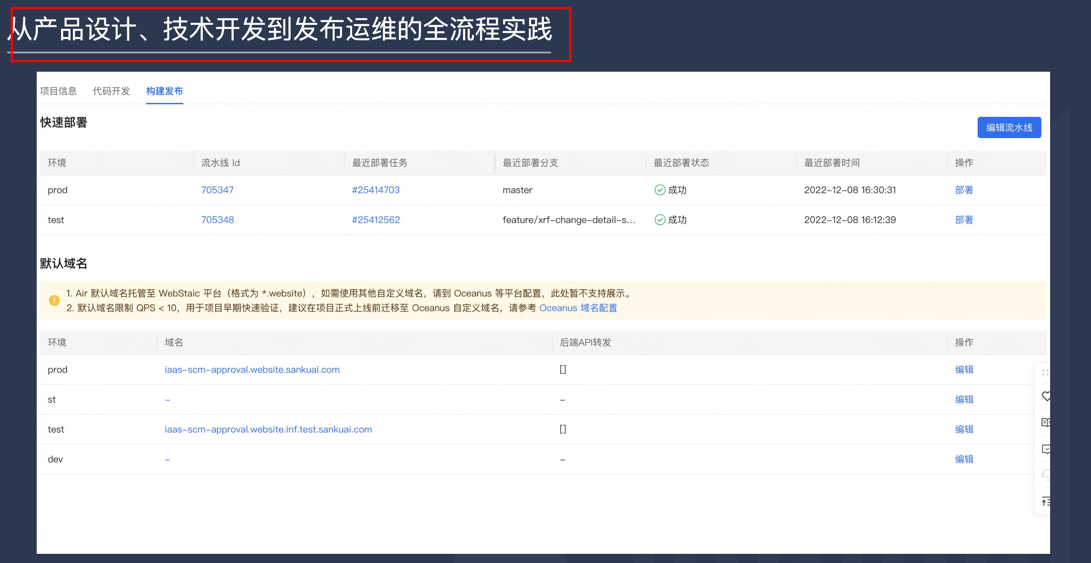
Task: Open the Oceanus 域名配置 link
Action: tap(578, 308)
